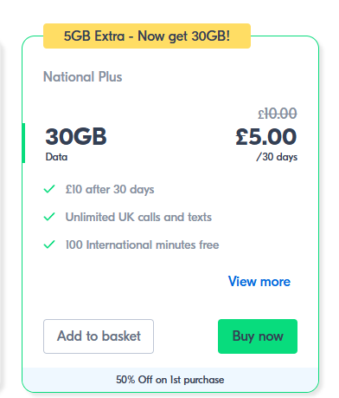
Task: Click the 'Now get 30GB!' banner text
Action: (184, 36)
